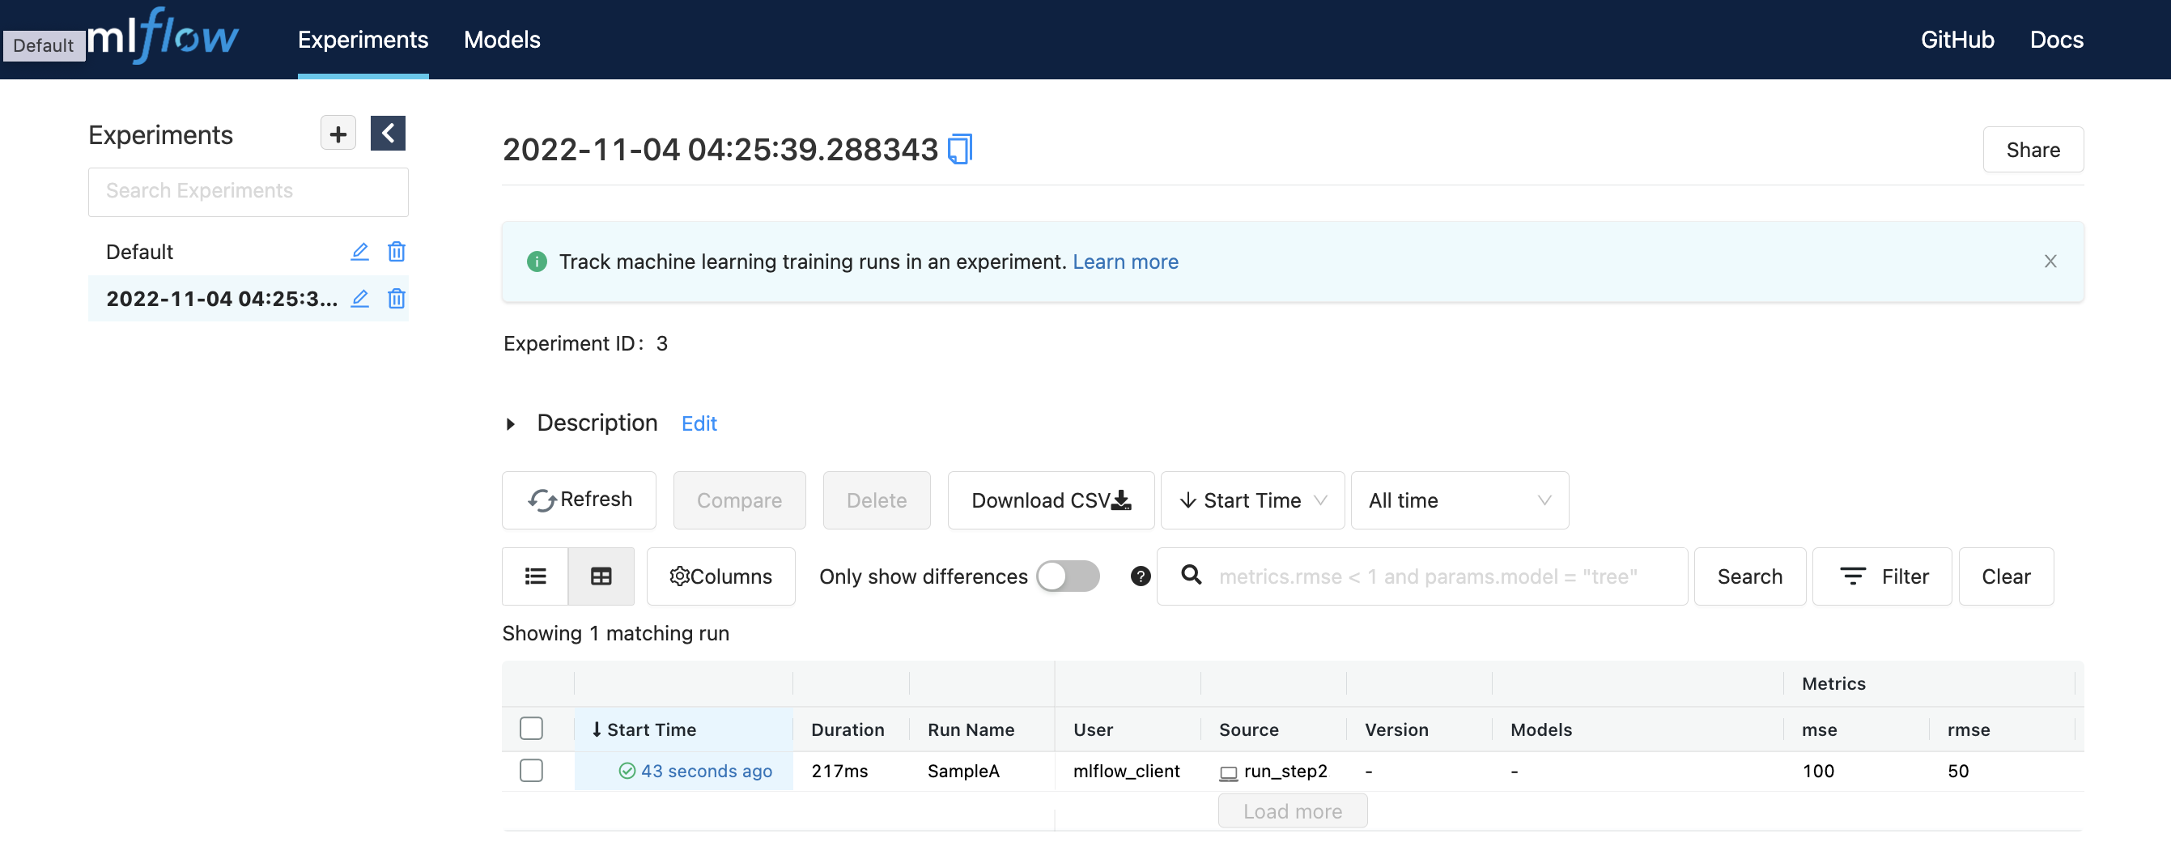Collapse the Experiments sidebar
2171x842 pixels.
point(388,133)
